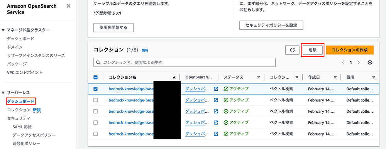
Task: Sort by 説明 column arrow
Action: [374, 77]
